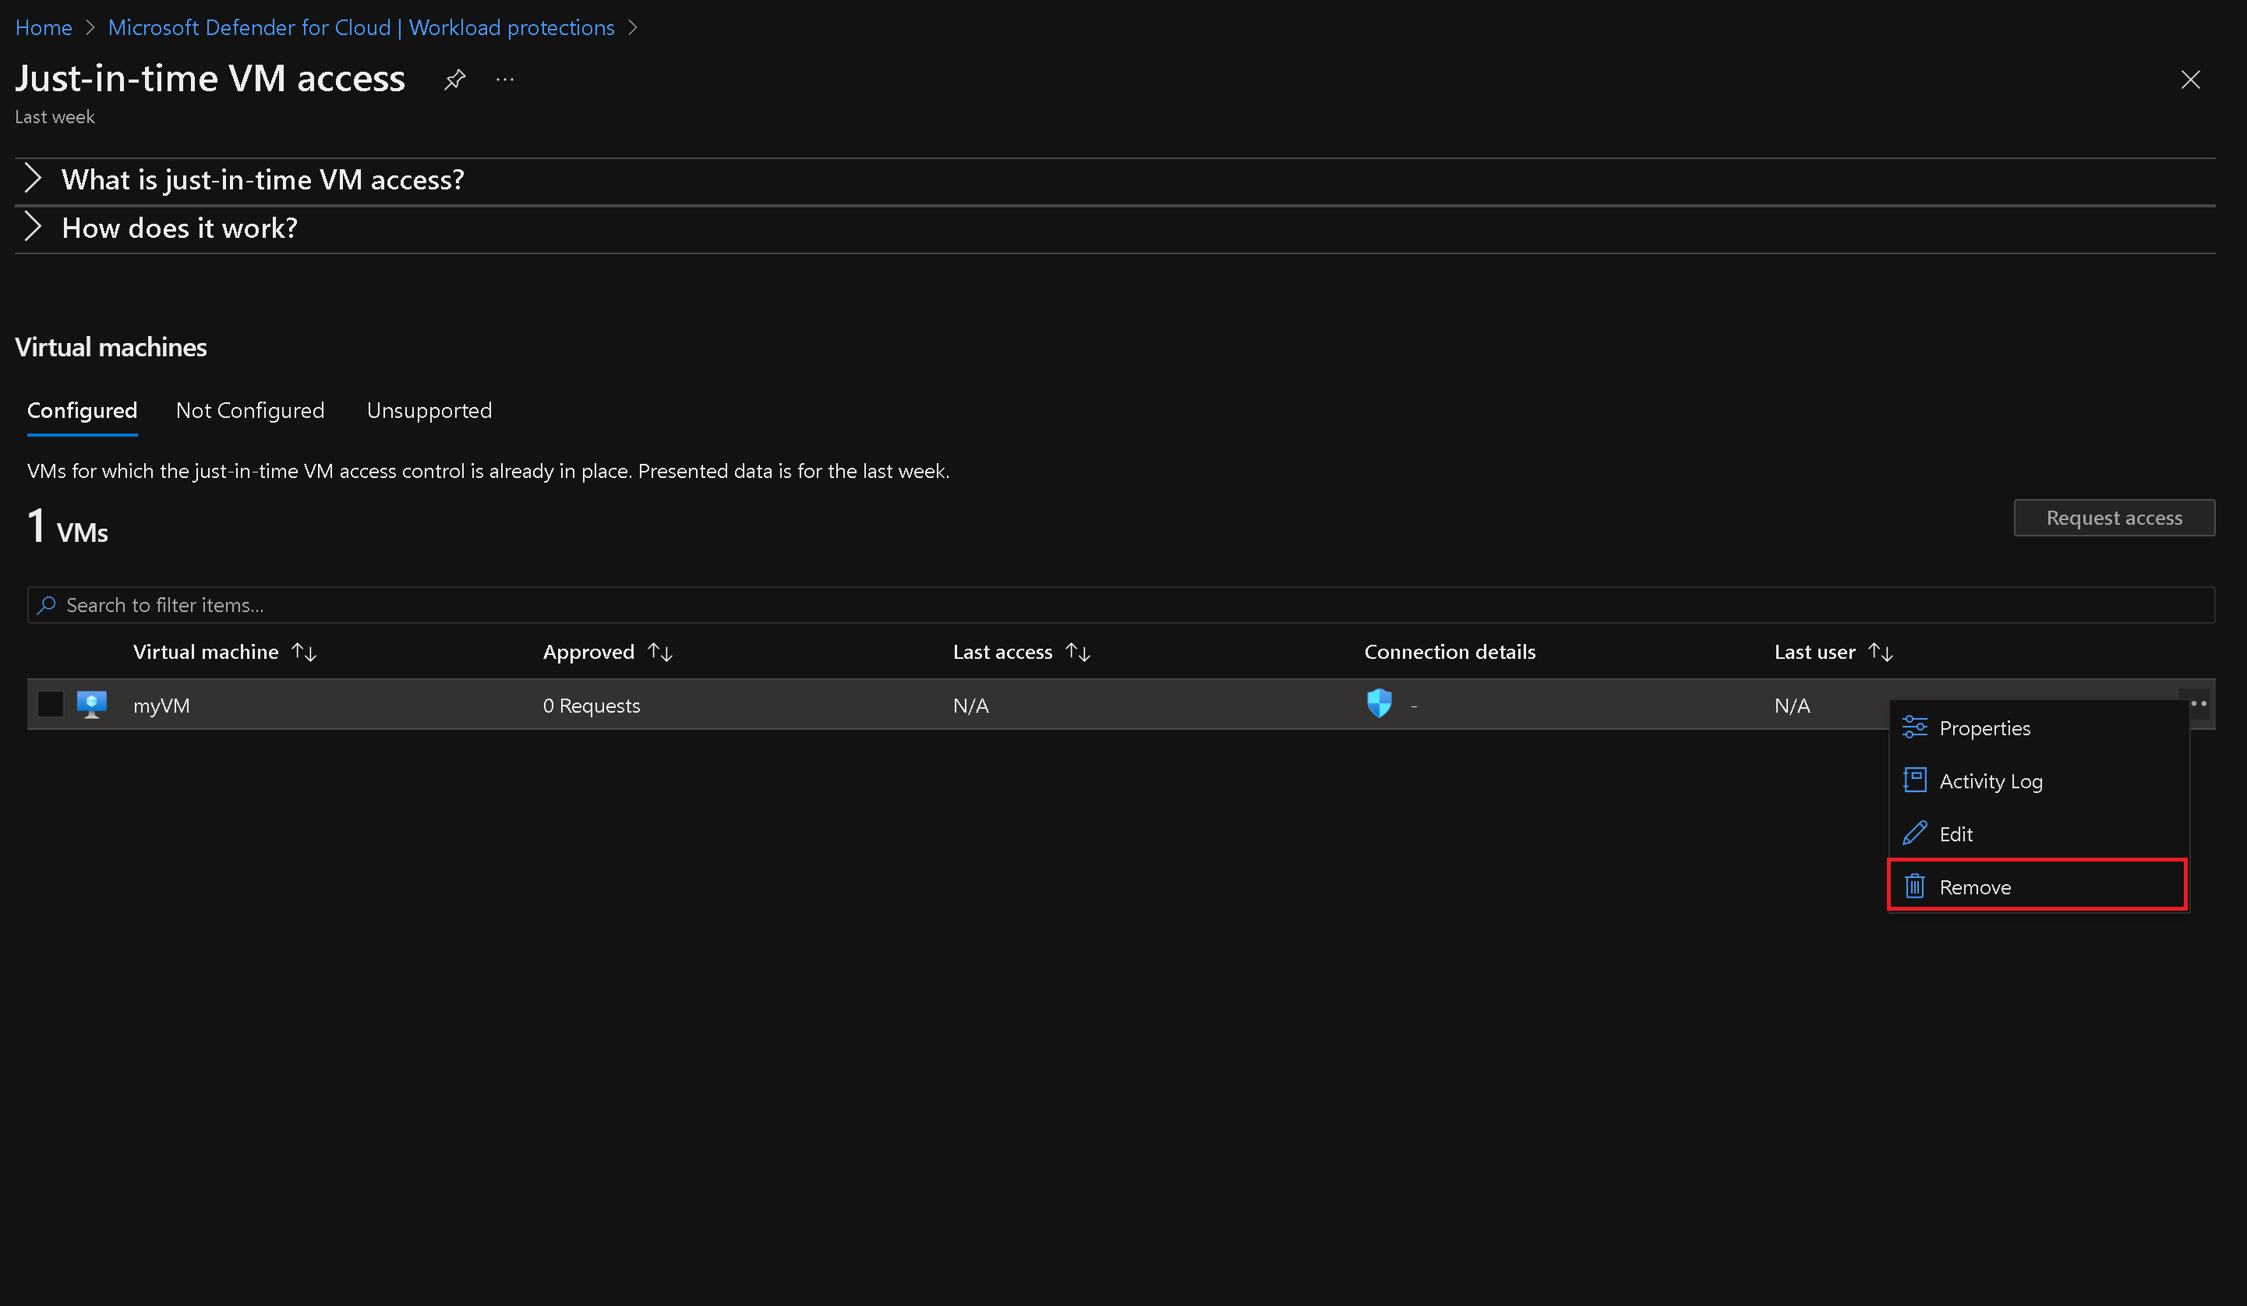Switch to the Unsupported tab
The height and width of the screenshot is (1306, 2247).
click(x=429, y=410)
